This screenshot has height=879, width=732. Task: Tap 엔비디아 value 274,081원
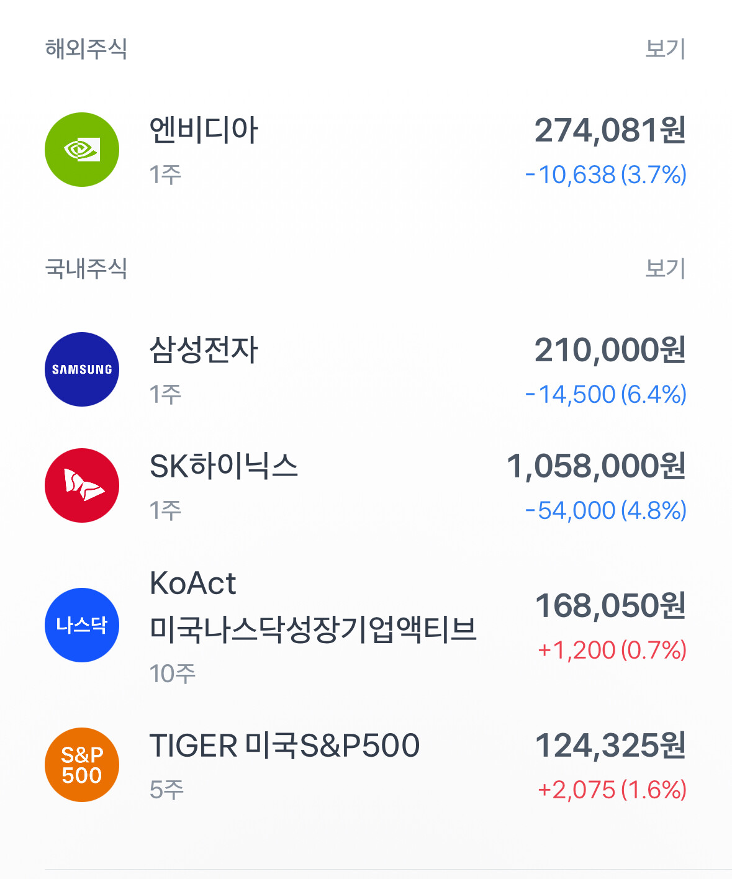610,130
